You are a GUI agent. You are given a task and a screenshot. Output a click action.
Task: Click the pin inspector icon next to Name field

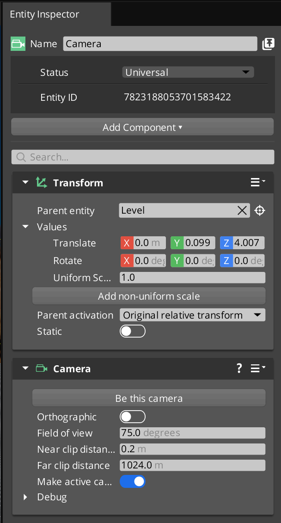pos(268,44)
